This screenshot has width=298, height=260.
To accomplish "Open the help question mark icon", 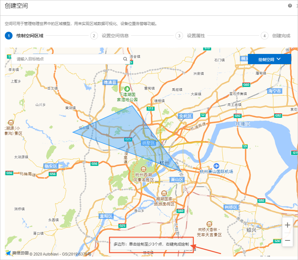I will click(x=290, y=6).
